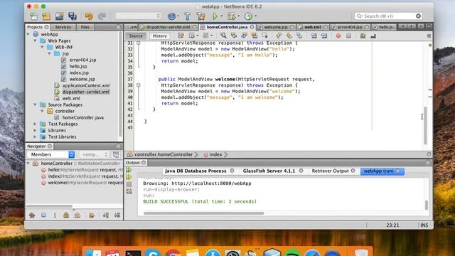
Task: Click the Stop Macro Recording icon
Action: click(349, 36)
